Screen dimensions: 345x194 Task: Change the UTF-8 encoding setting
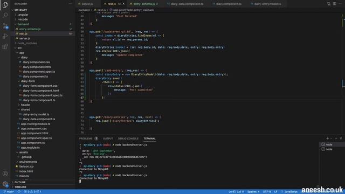(x=267, y=192)
